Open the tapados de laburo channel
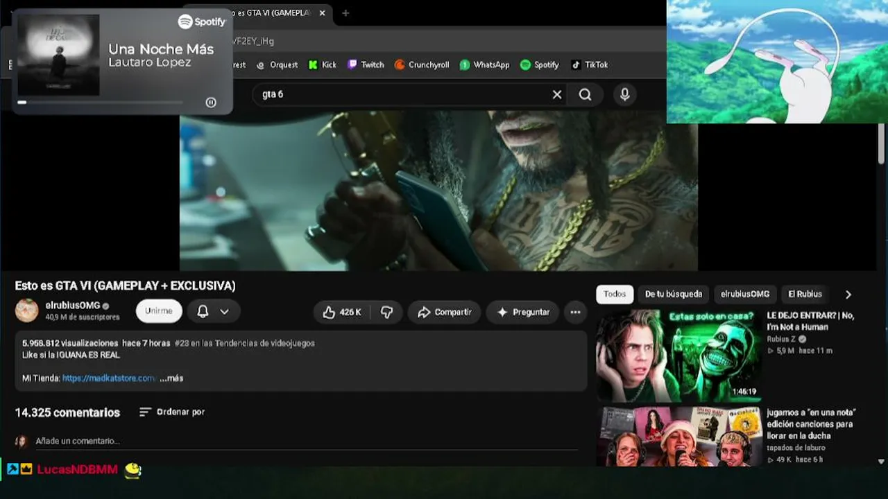Viewport: 888px width, 499px height. 796,448
